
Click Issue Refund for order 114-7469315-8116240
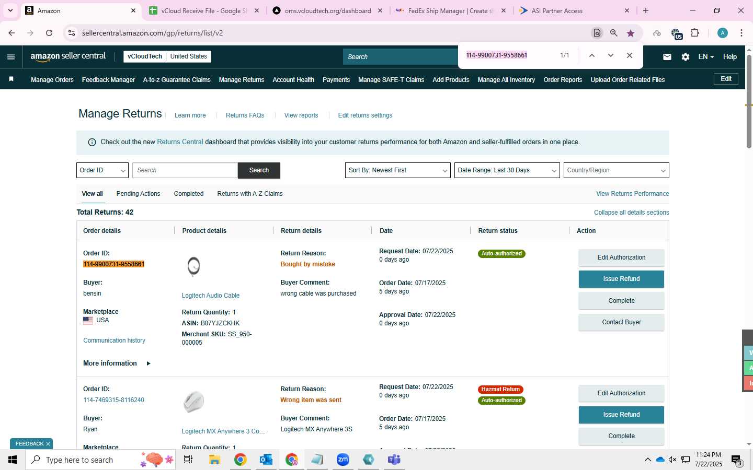pos(621,415)
